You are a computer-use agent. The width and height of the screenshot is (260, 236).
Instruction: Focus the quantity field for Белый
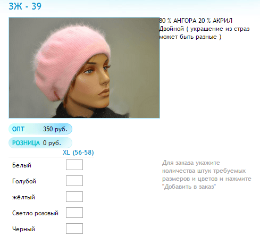[74, 165]
